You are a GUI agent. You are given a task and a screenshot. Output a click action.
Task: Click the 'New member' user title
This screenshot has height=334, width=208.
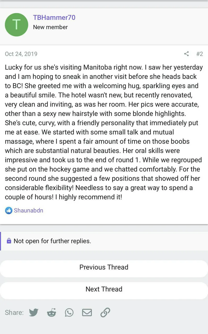point(50,27)
